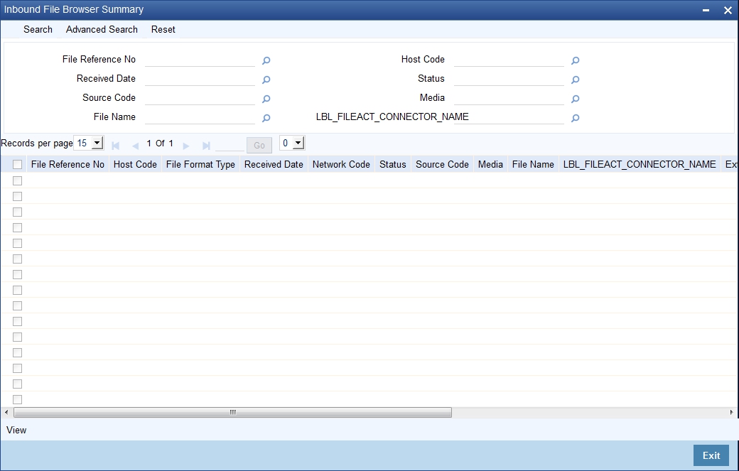739x471 pixels.
Task: Check the second row checkbox
Action: tap(18, 196)
